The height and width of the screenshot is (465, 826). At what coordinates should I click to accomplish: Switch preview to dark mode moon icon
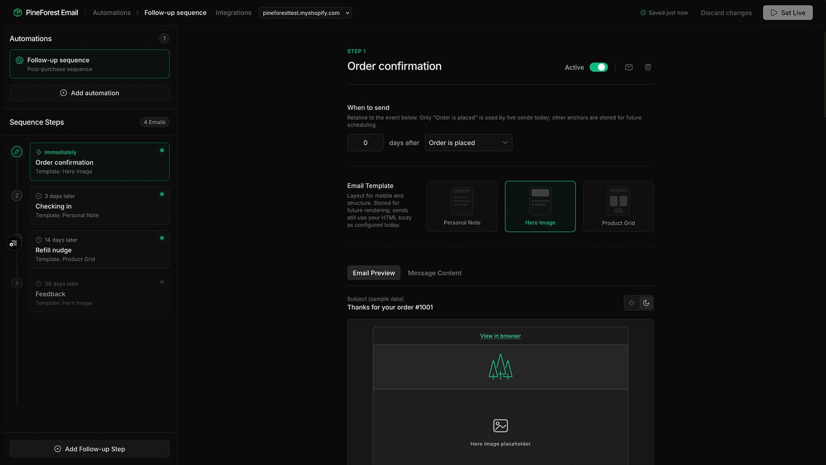click(x=646, y=303)
